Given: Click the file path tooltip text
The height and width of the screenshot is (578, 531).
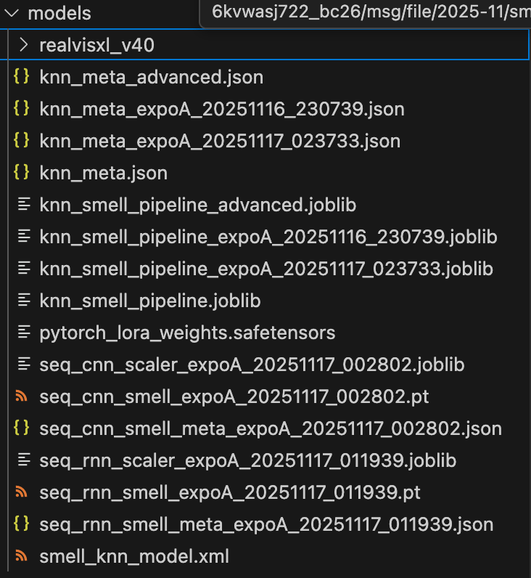Looking at the screenshot, I should pos(370,13).
